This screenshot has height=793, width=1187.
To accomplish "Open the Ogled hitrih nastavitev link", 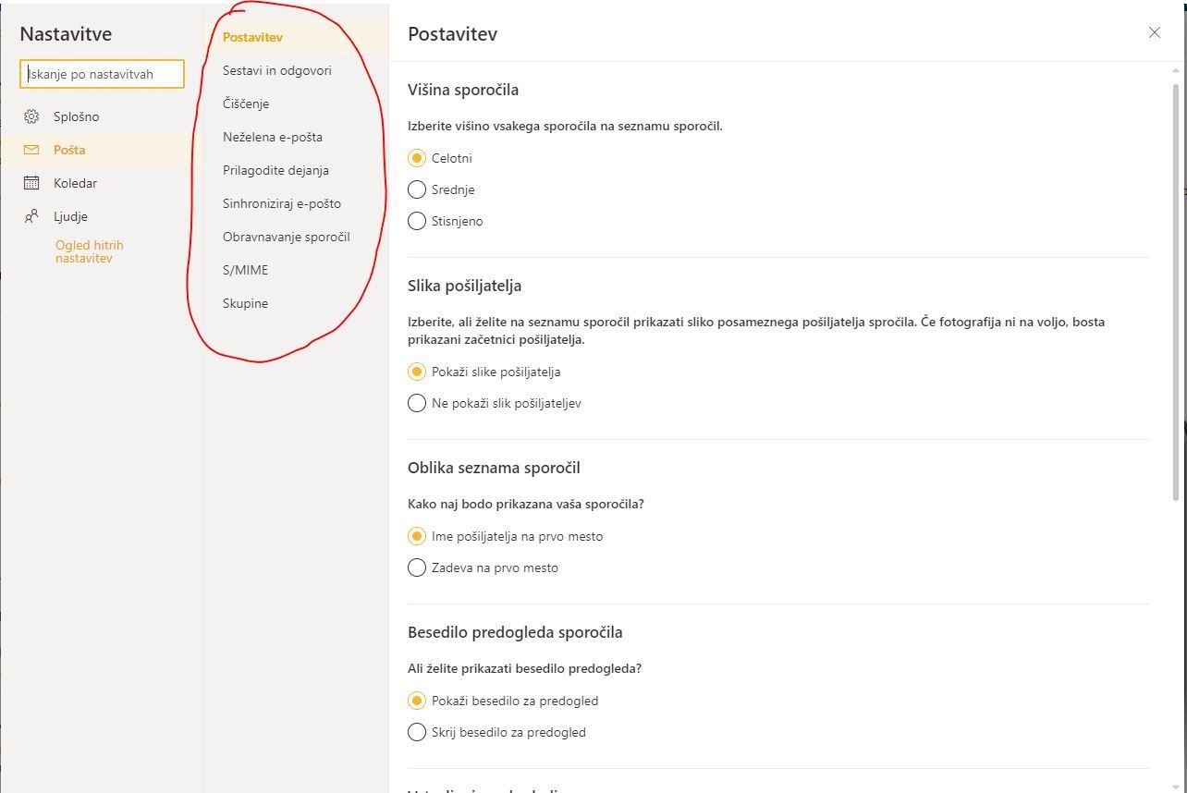I will (x=89, y=251).
